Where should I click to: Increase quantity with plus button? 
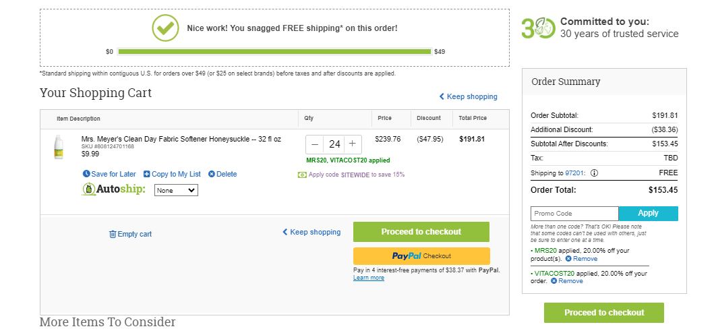tap(353, 144)
